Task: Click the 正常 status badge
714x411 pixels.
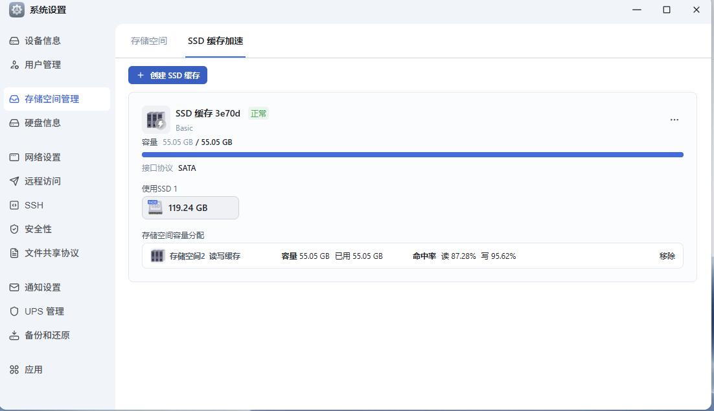Action: coord(259,114)
